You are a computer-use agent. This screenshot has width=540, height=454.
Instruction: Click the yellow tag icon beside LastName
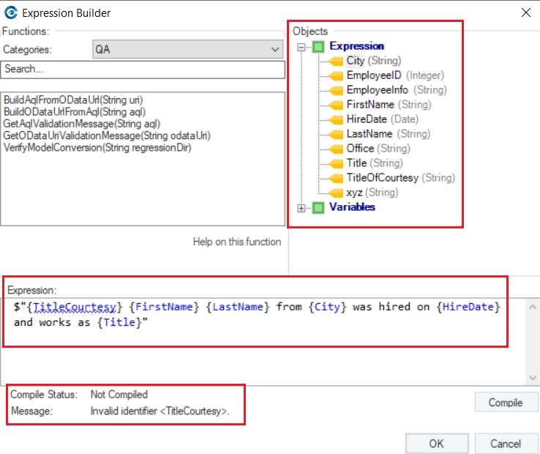pos(336,135)
